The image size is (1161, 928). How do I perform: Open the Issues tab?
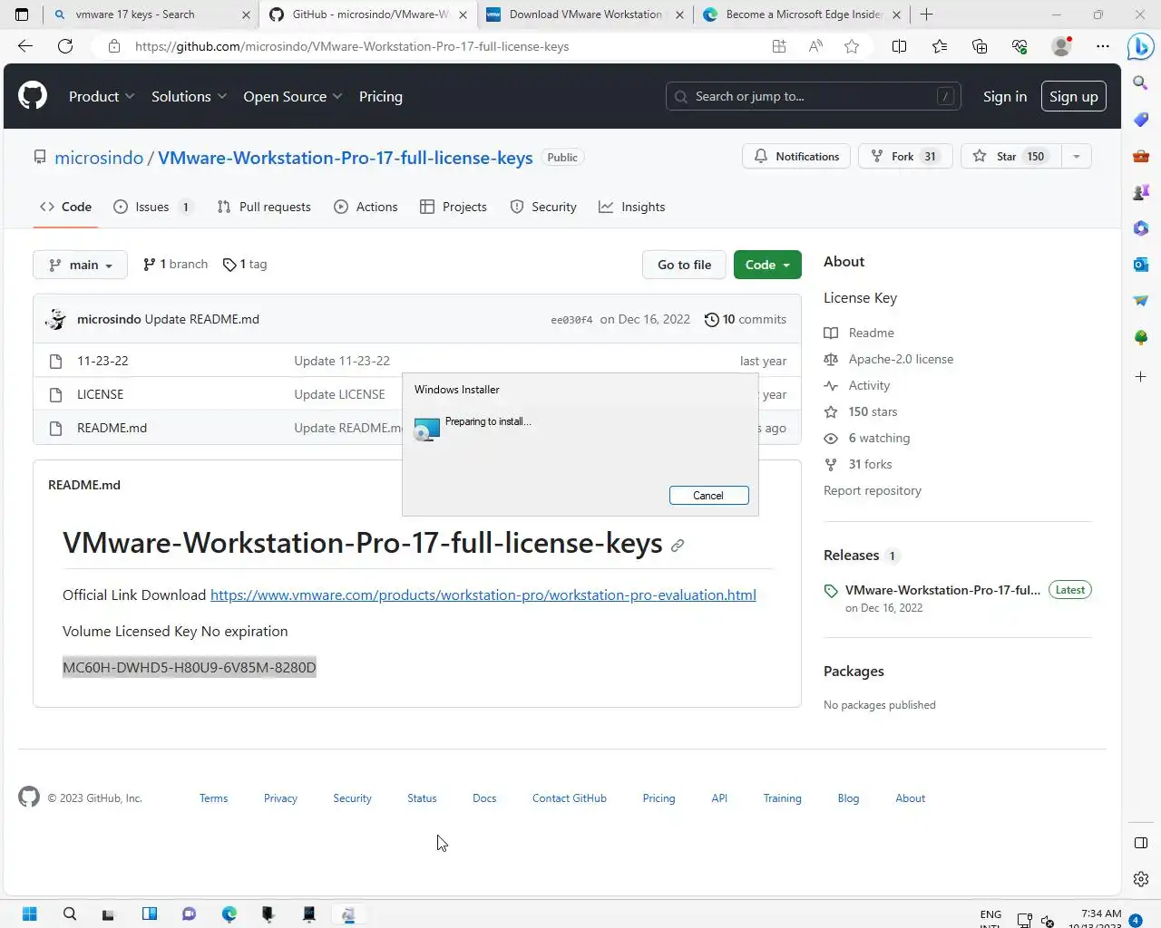(152, 207)
